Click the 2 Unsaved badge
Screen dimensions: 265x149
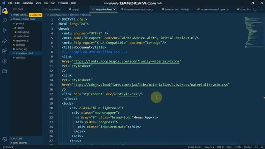(x=36, y=15)
